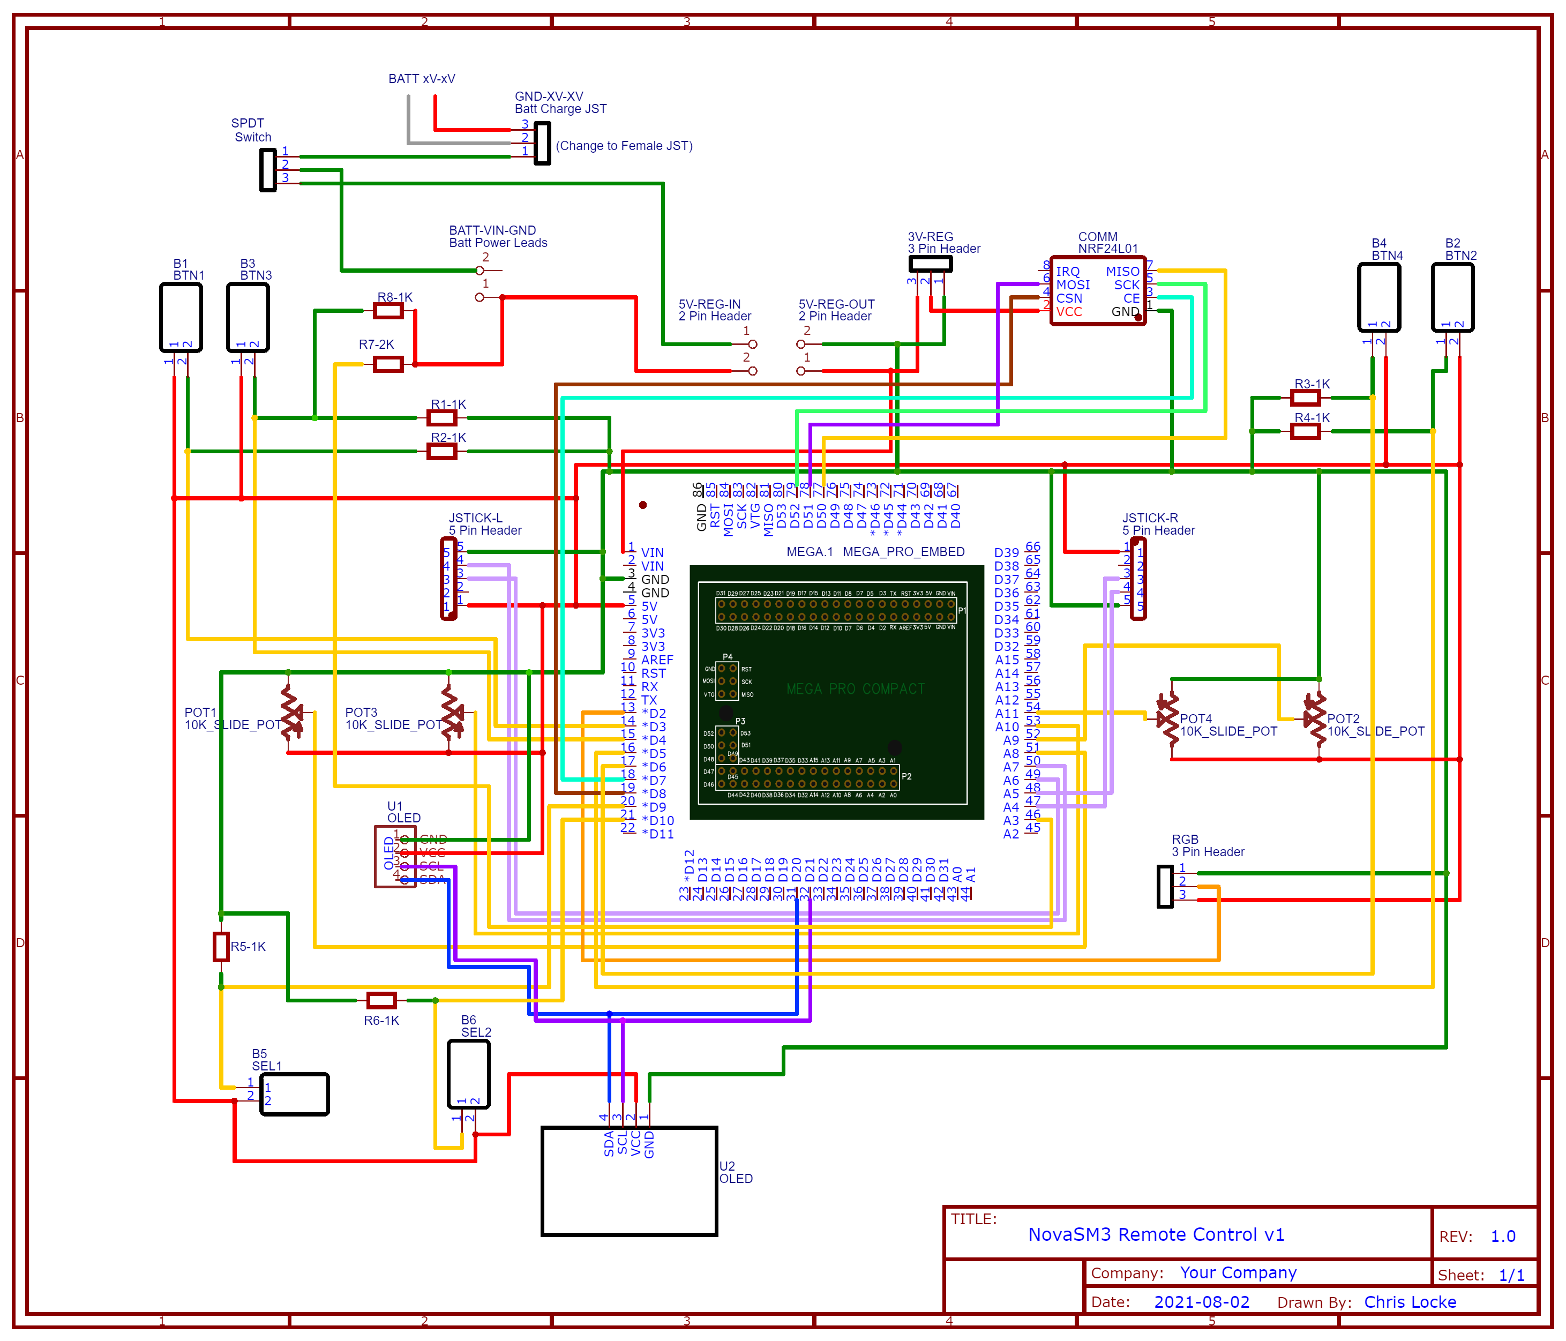Click the SDA pin label on U2 OLED
The height and width of the screenshot is (1341, 1566).
pyautogui.click(x=609, y=1144)
